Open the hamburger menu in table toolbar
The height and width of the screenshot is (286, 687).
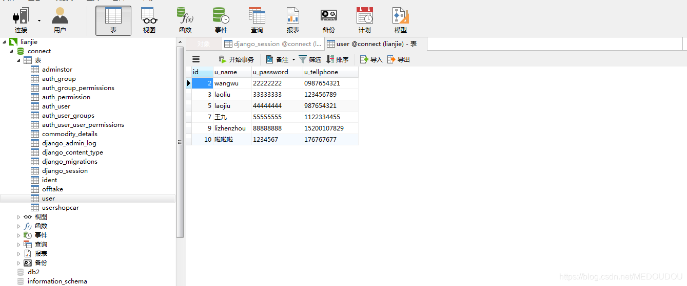click(196, 59)
